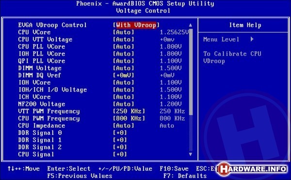Open the VTT PWM Frequency 250 KHz setting
This screenshot has height=180, width=291.
129,111
